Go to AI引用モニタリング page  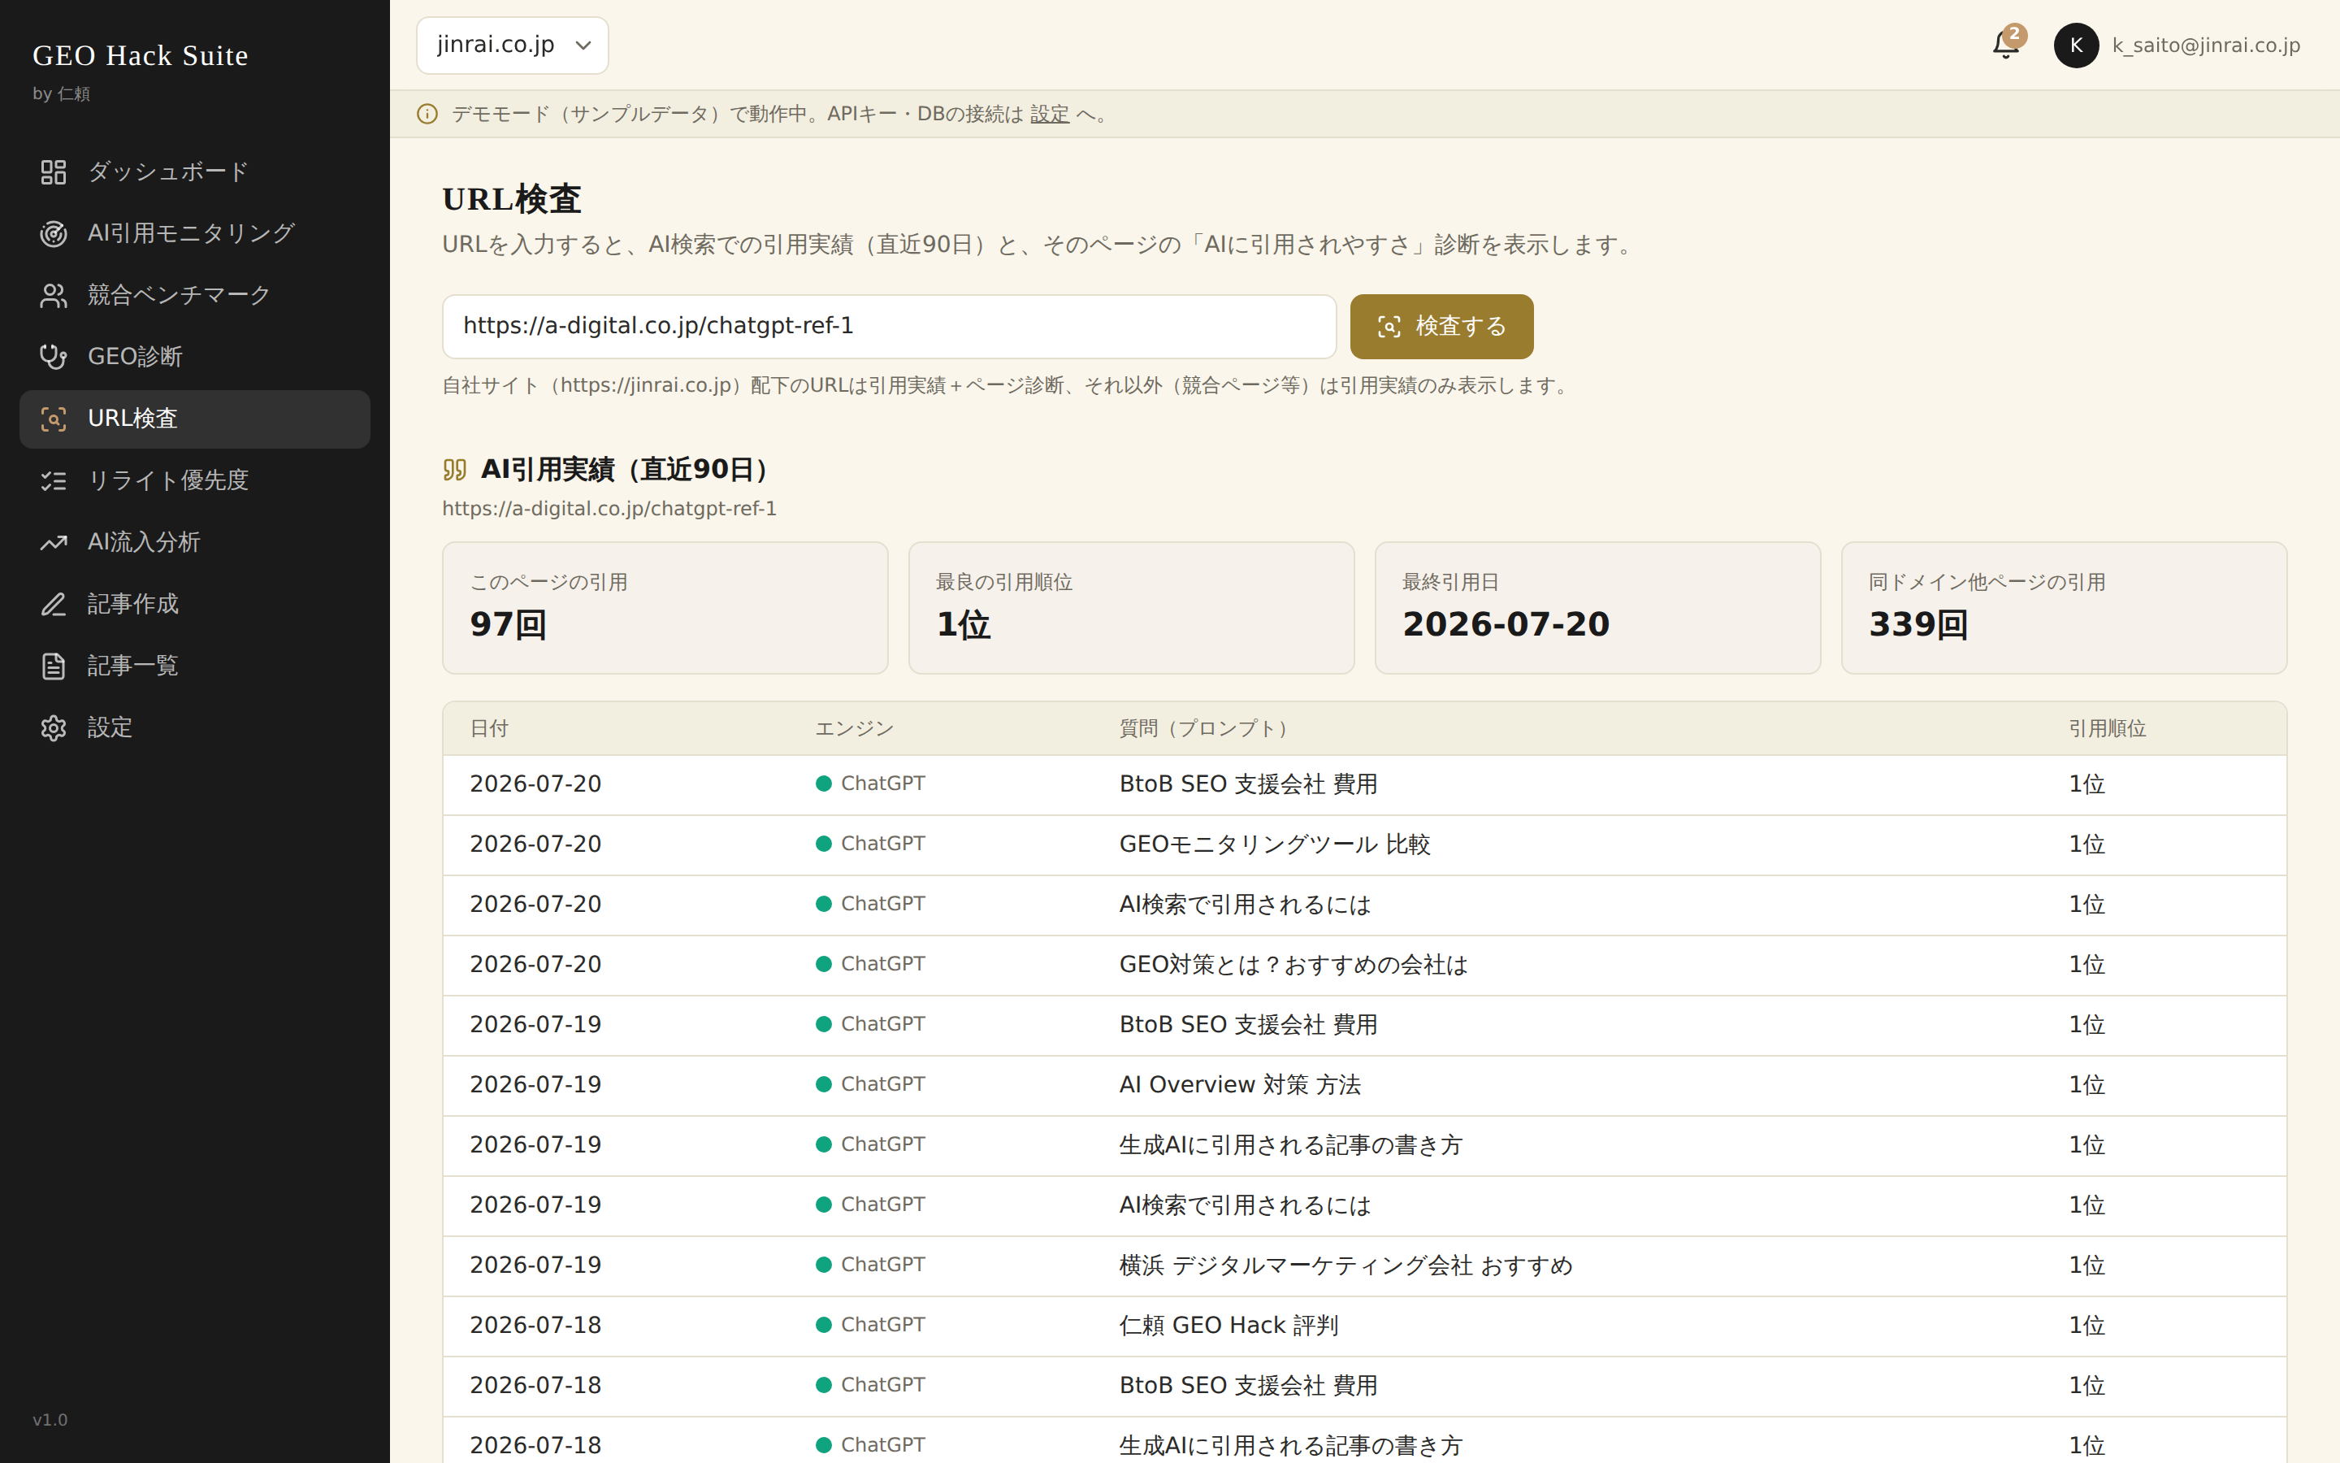click(194, 233)
